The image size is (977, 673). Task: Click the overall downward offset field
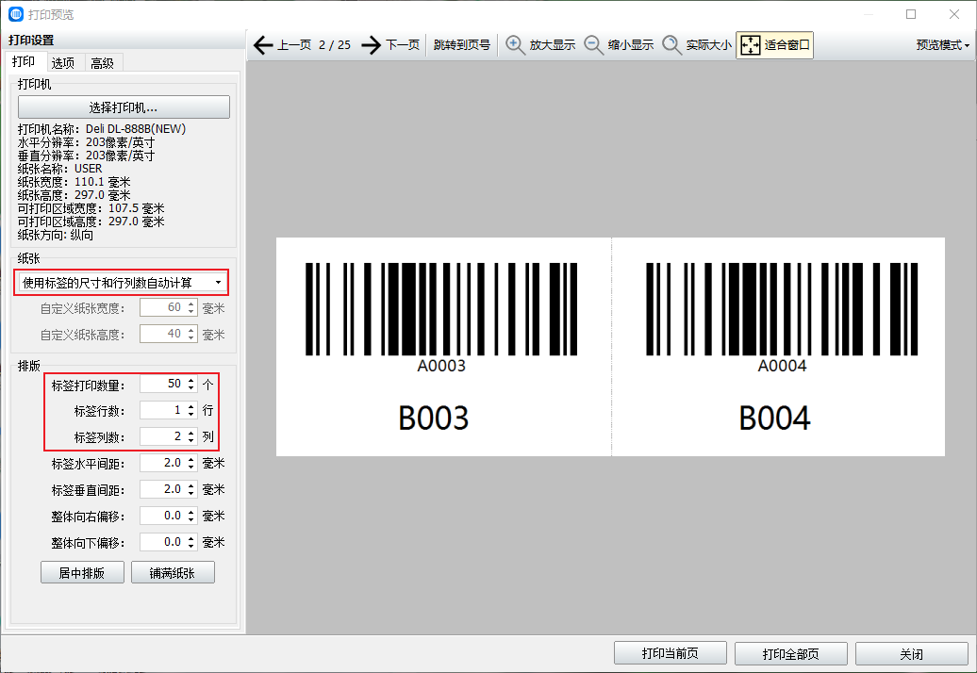coord(162,542)
